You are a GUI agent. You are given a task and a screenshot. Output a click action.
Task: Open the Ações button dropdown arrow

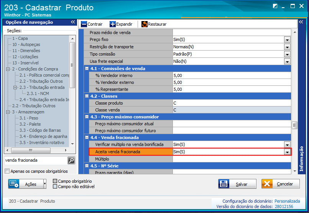point(45,184)
